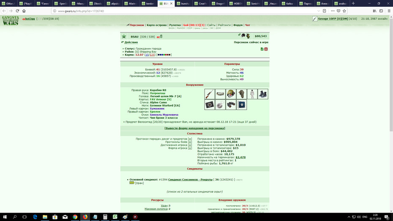This screenshot has height=221, width=393.
Task: Click the Gangsta Wars logo
Action: [11, 21]
